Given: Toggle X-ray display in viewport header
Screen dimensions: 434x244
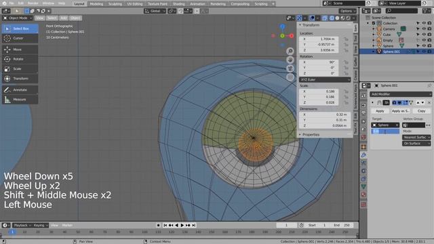Looking at the screenshot, I should pos(324,18).
